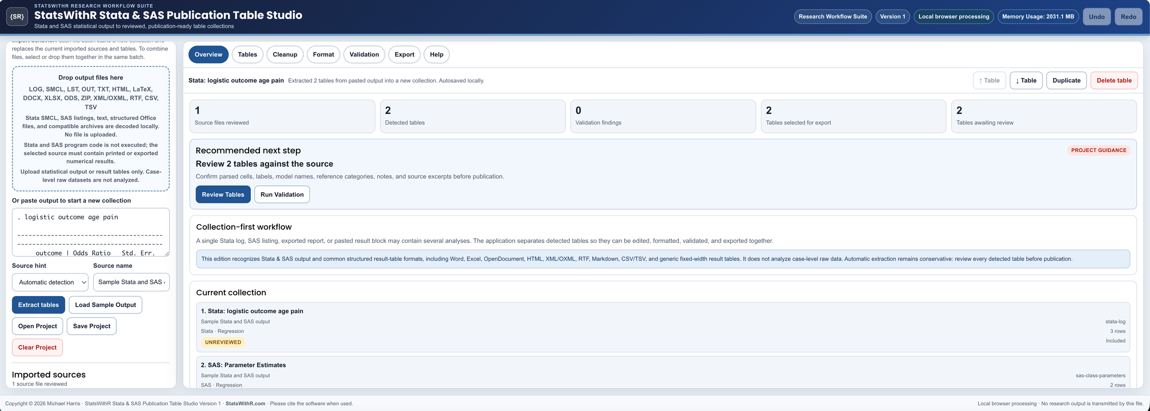
Task: Click the 1 source file reviewed text
Action: pyautogui.click(x=40, y=384)
